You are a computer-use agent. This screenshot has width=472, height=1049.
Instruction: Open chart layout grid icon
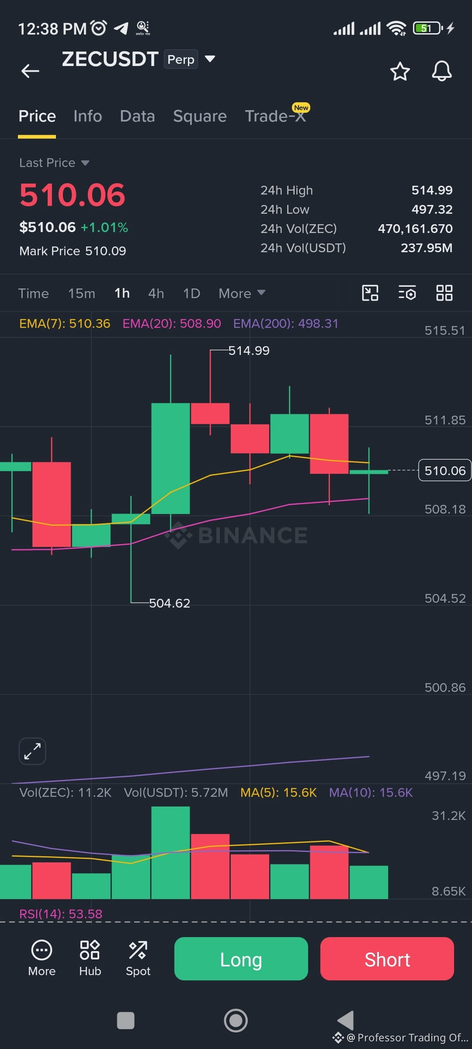(444, 293)
